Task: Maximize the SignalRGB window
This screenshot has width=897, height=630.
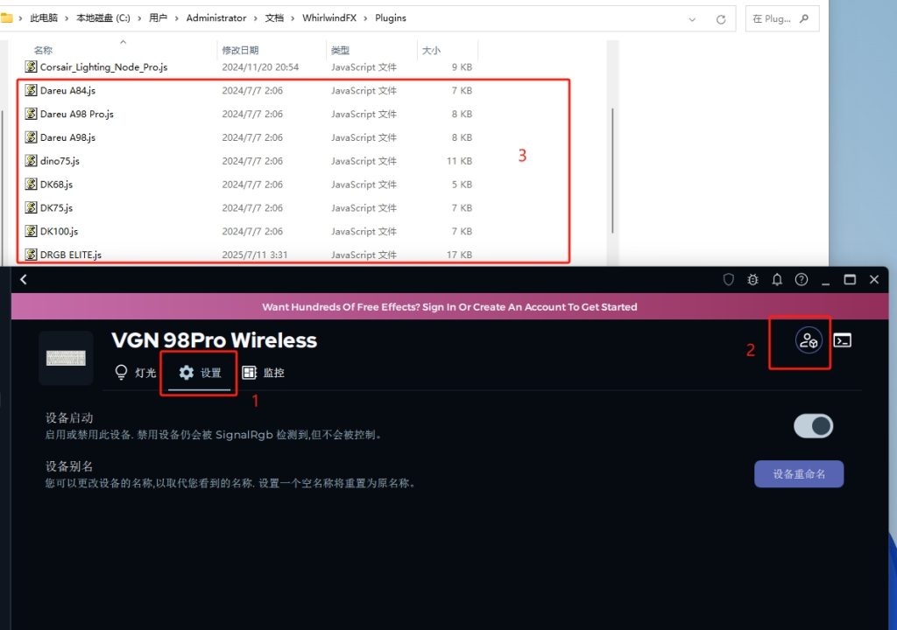Action: [x=850, y=279]
